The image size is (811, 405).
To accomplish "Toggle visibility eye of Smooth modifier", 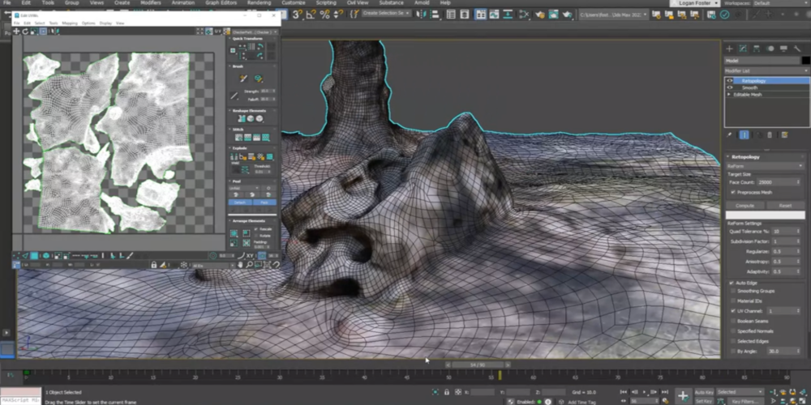I will [730, 87].
